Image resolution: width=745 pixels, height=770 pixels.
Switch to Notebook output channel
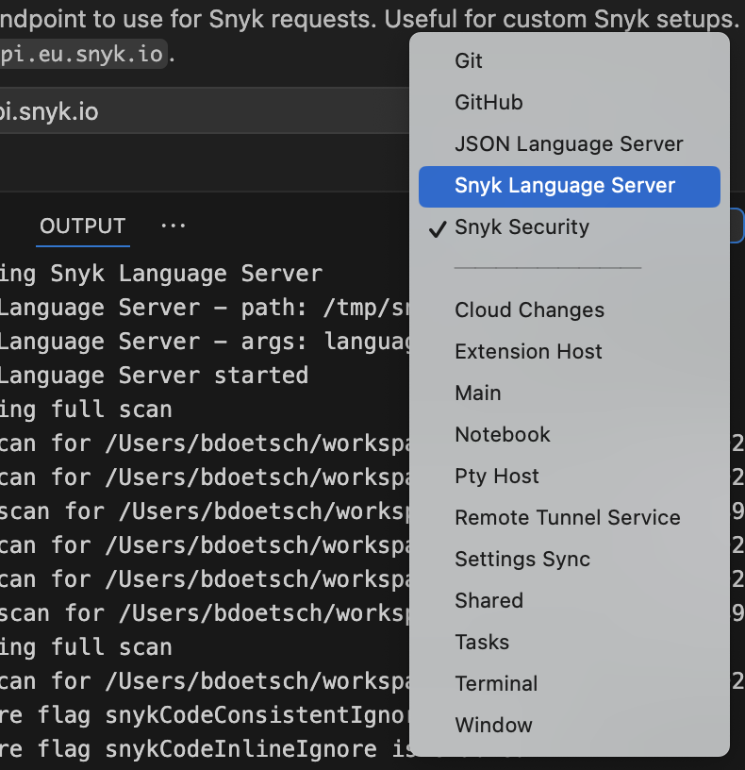pyautogui.click(x=503, y=434)
